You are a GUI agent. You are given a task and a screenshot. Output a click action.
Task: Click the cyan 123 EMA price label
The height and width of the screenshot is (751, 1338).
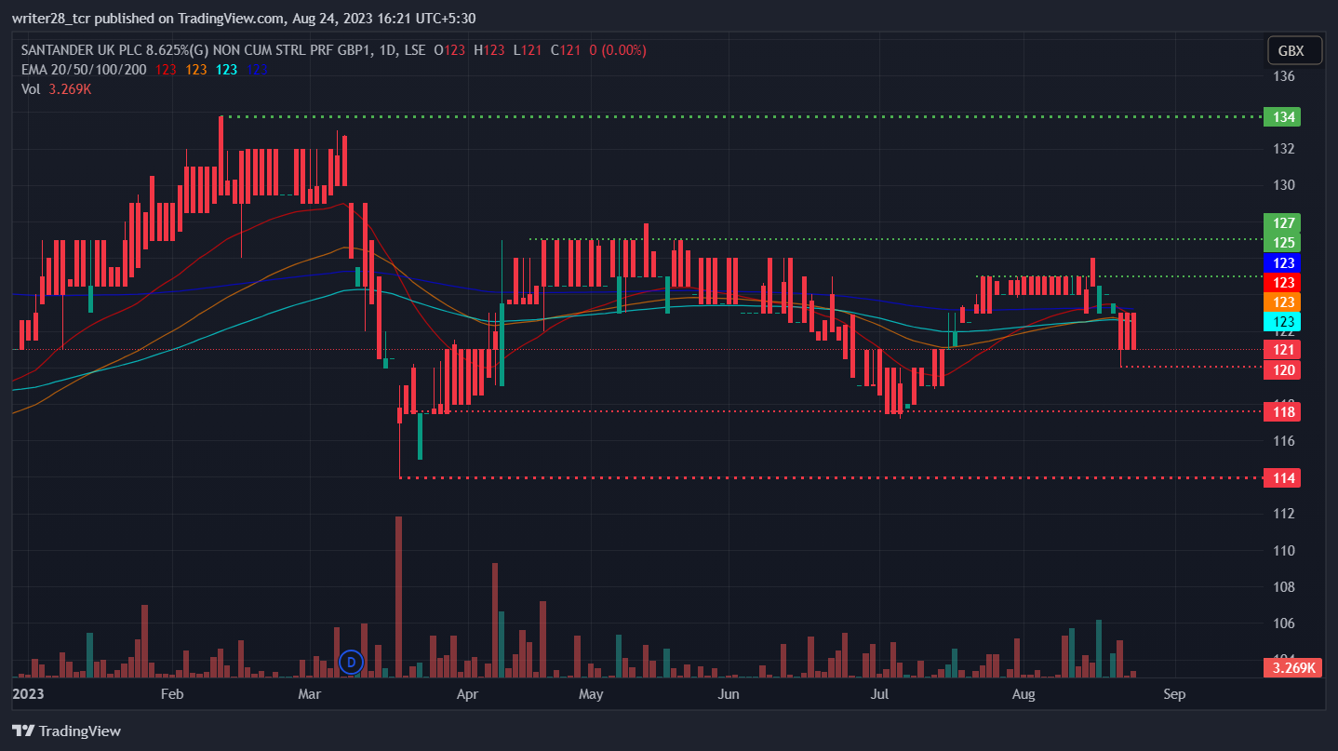click(1281, 321)
